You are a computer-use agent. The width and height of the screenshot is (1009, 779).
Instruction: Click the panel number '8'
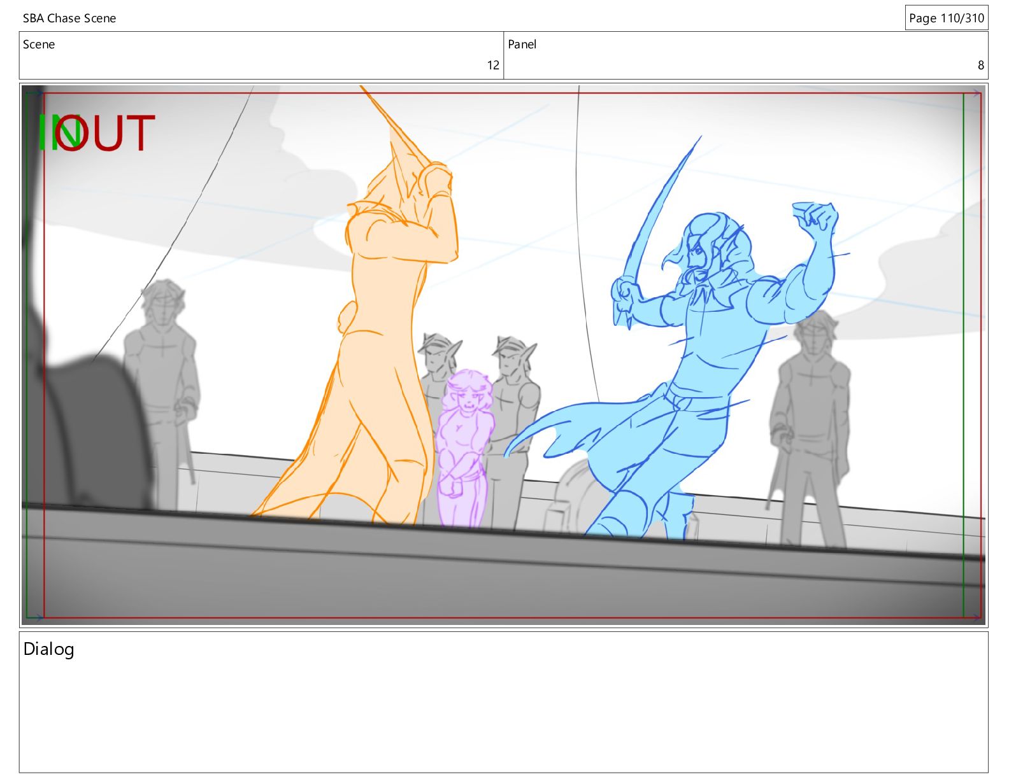pos(980,65)
